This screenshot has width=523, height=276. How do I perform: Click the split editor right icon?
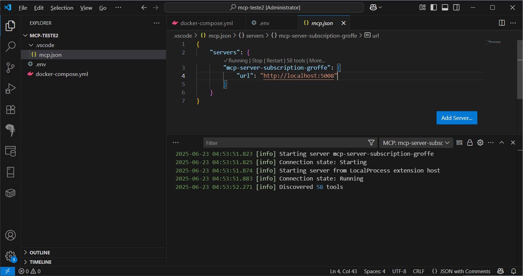(x=502, y=23)
